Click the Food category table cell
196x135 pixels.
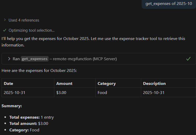(102, 92)
